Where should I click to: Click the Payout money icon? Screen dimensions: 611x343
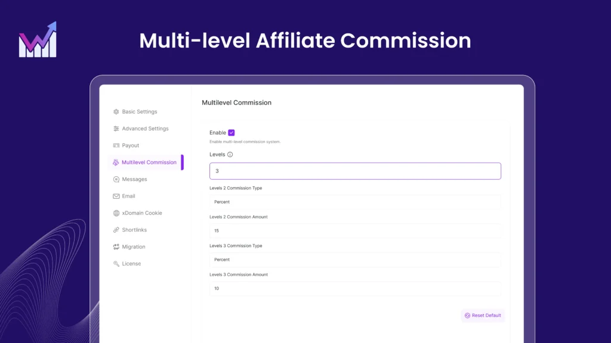pos(116,145)
